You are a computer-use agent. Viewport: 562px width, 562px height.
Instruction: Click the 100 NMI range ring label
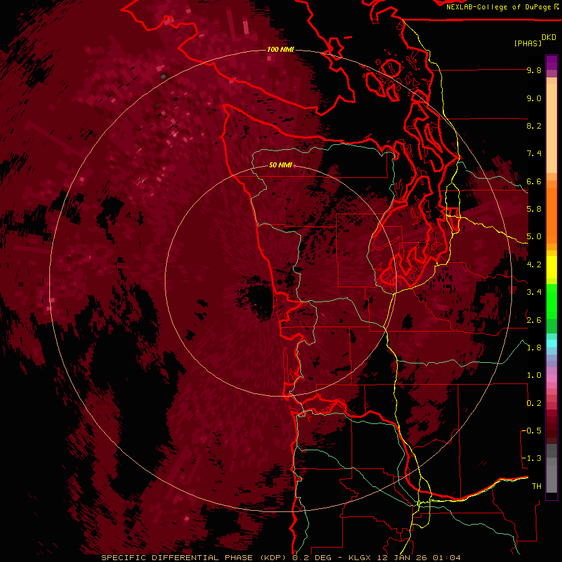pyautogui.click(x=280, y=49)
